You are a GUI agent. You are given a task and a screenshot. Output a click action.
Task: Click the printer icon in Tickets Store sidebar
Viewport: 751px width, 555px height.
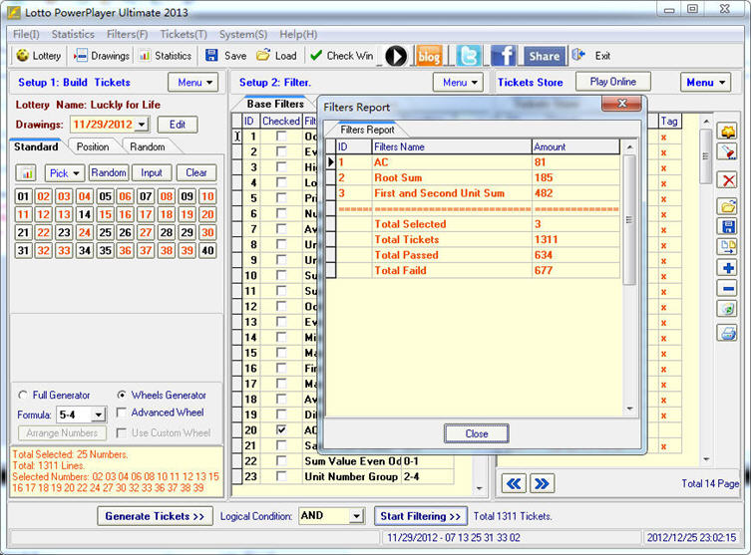(x=728, y=333)
